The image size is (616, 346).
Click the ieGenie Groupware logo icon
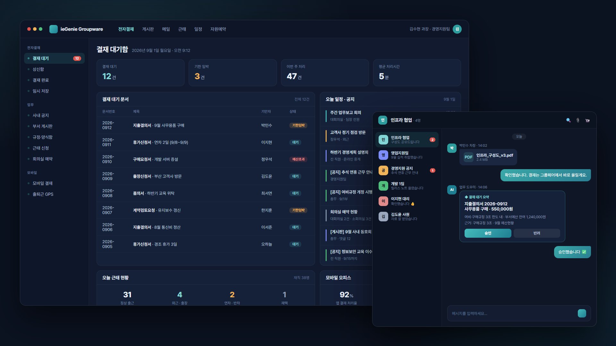(x=54, y=29)
